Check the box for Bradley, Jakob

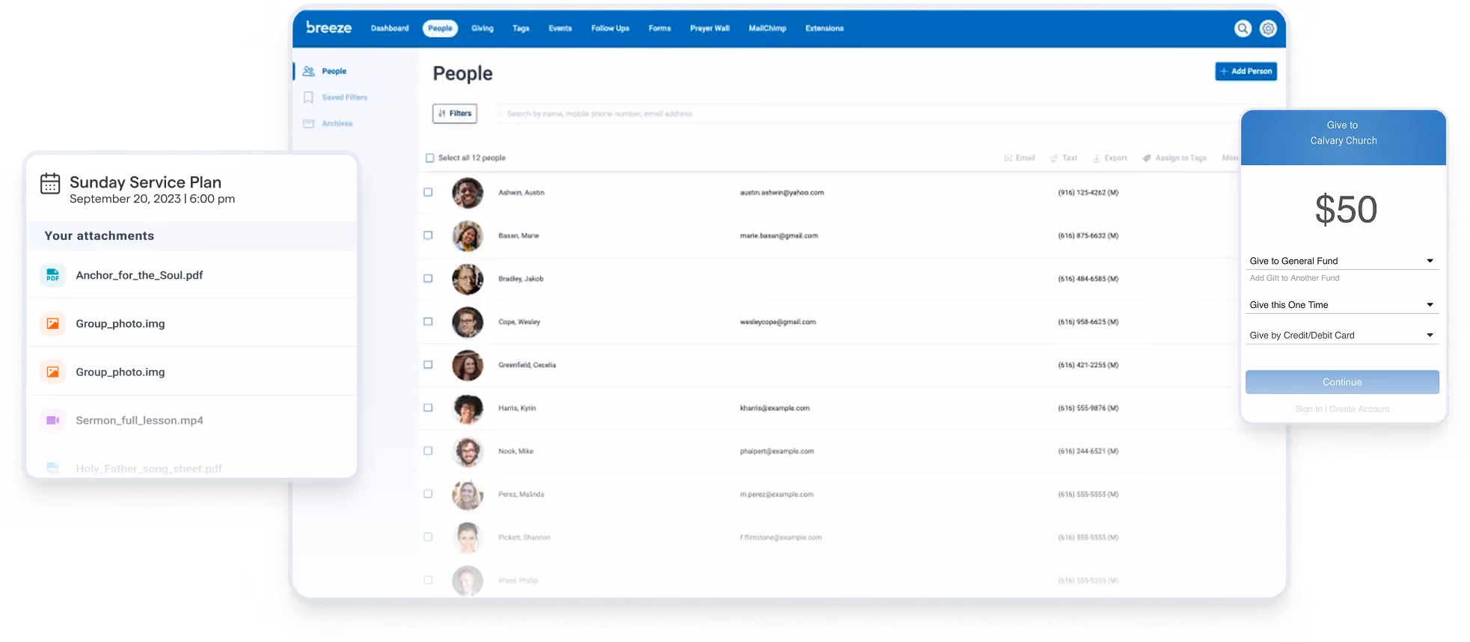pyautogui.click(x=428, y=278)
